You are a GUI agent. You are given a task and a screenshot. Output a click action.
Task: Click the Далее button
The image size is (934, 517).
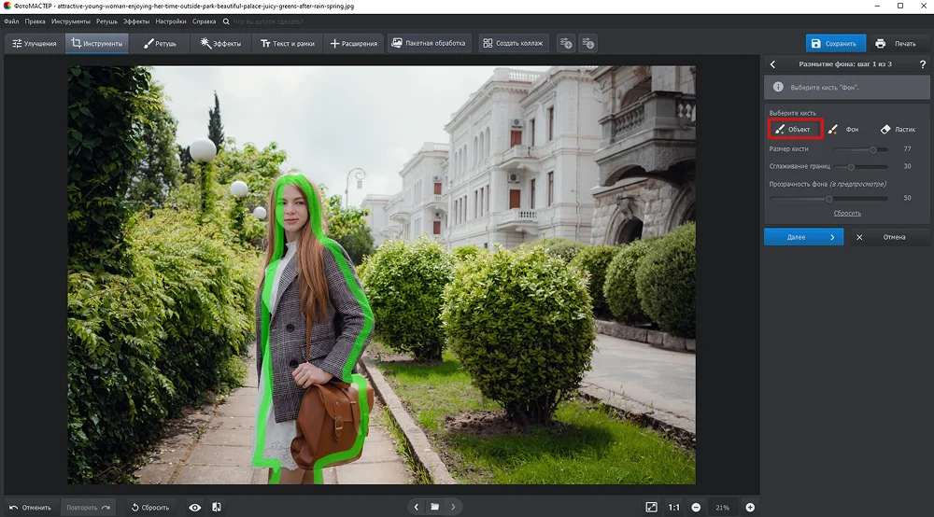click(803, 237)
